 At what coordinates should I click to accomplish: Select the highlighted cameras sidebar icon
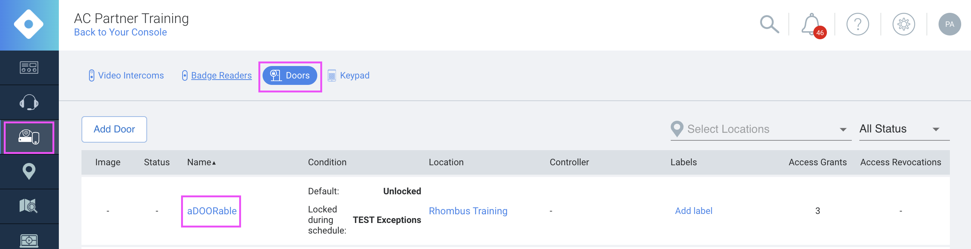[x=29, y=137]
